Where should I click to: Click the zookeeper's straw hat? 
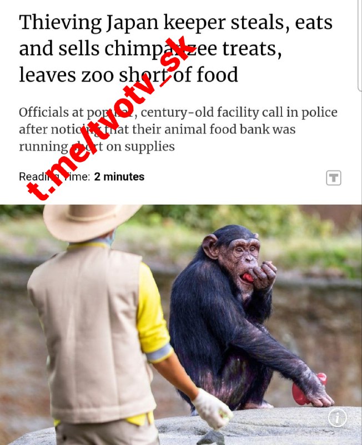(x=90, y=221)
